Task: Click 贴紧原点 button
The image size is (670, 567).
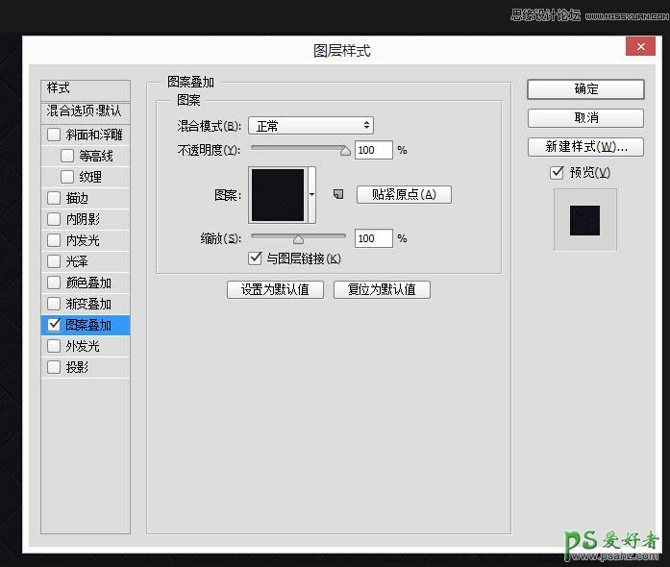Action: click(x=404, y=194)
